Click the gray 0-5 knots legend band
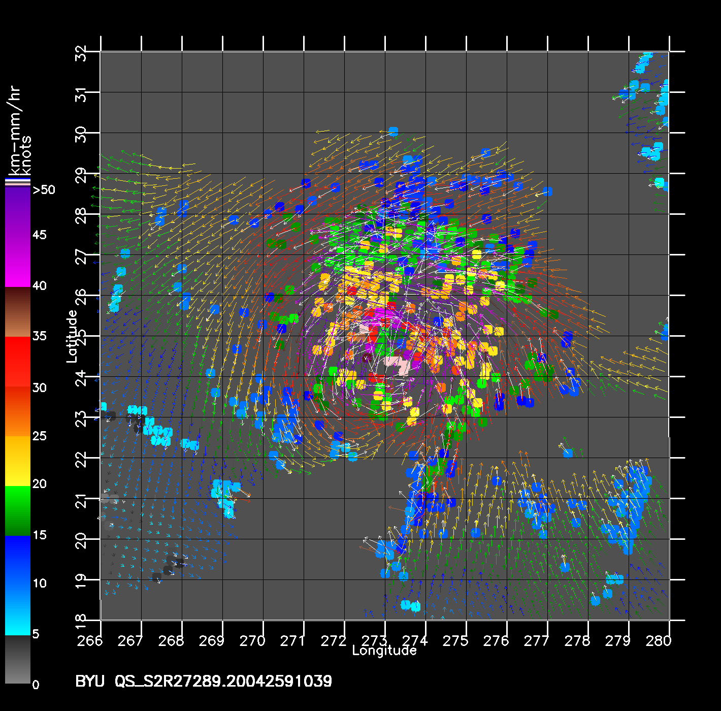Viewport: 721px width, 711px height. pyautogui.click(x=18, y=659)
